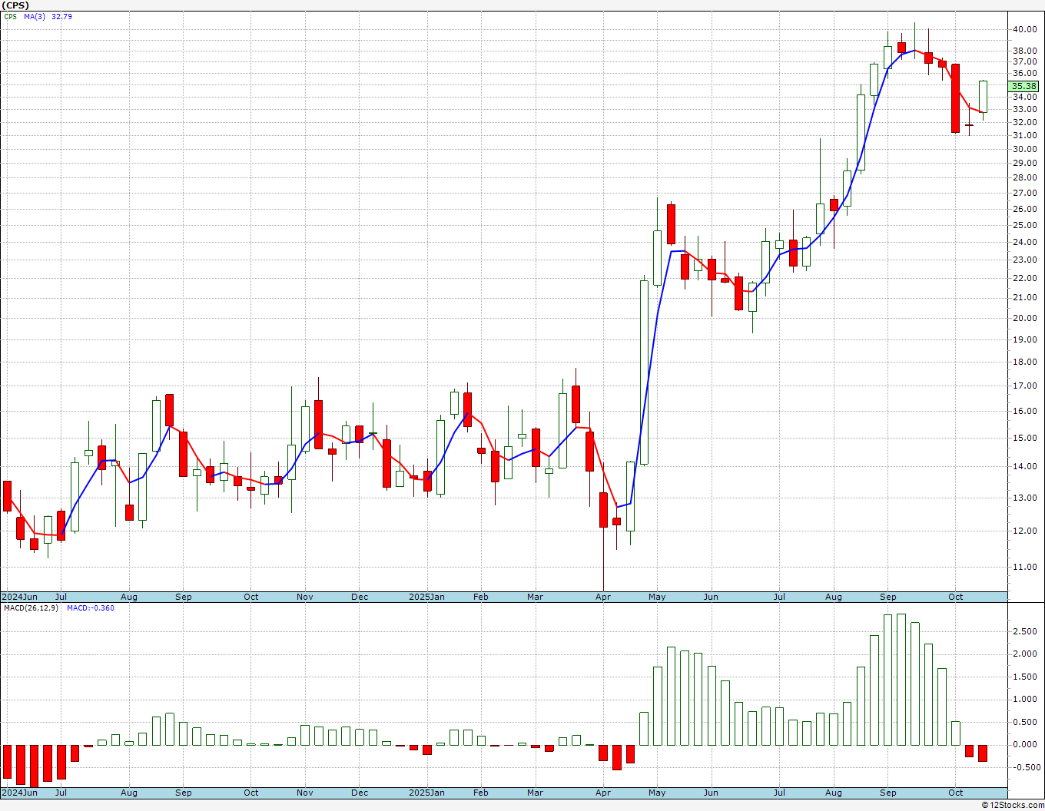This screenshot has height=811, width=1045.
Task: Select Nov on the MACD panel date axis
Action: point(305,793)
